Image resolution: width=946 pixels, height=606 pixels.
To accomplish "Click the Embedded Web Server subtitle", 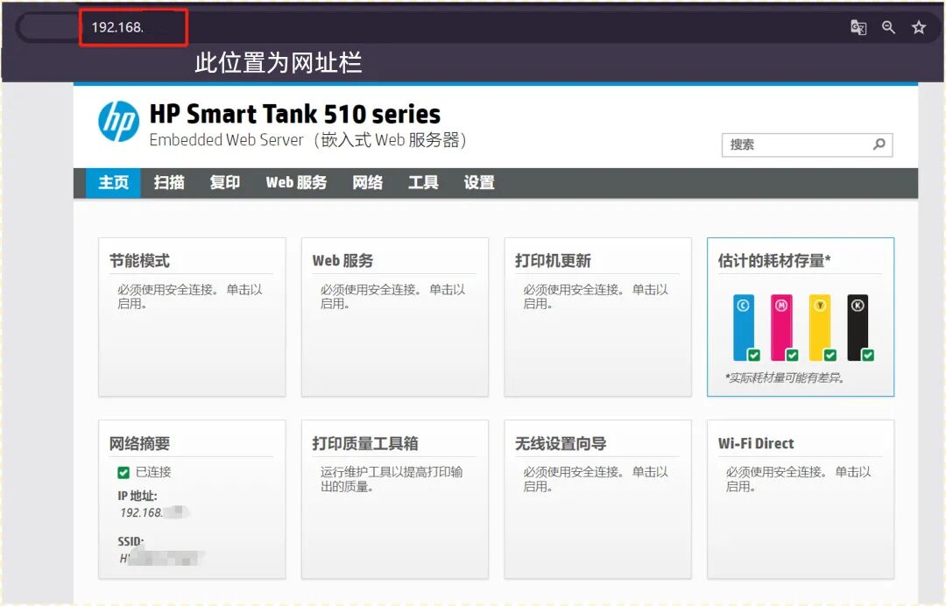I will click(307, 140).
